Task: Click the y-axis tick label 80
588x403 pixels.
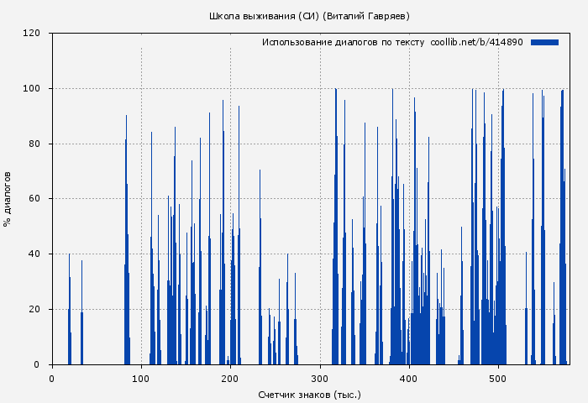Action: [34, 144]
